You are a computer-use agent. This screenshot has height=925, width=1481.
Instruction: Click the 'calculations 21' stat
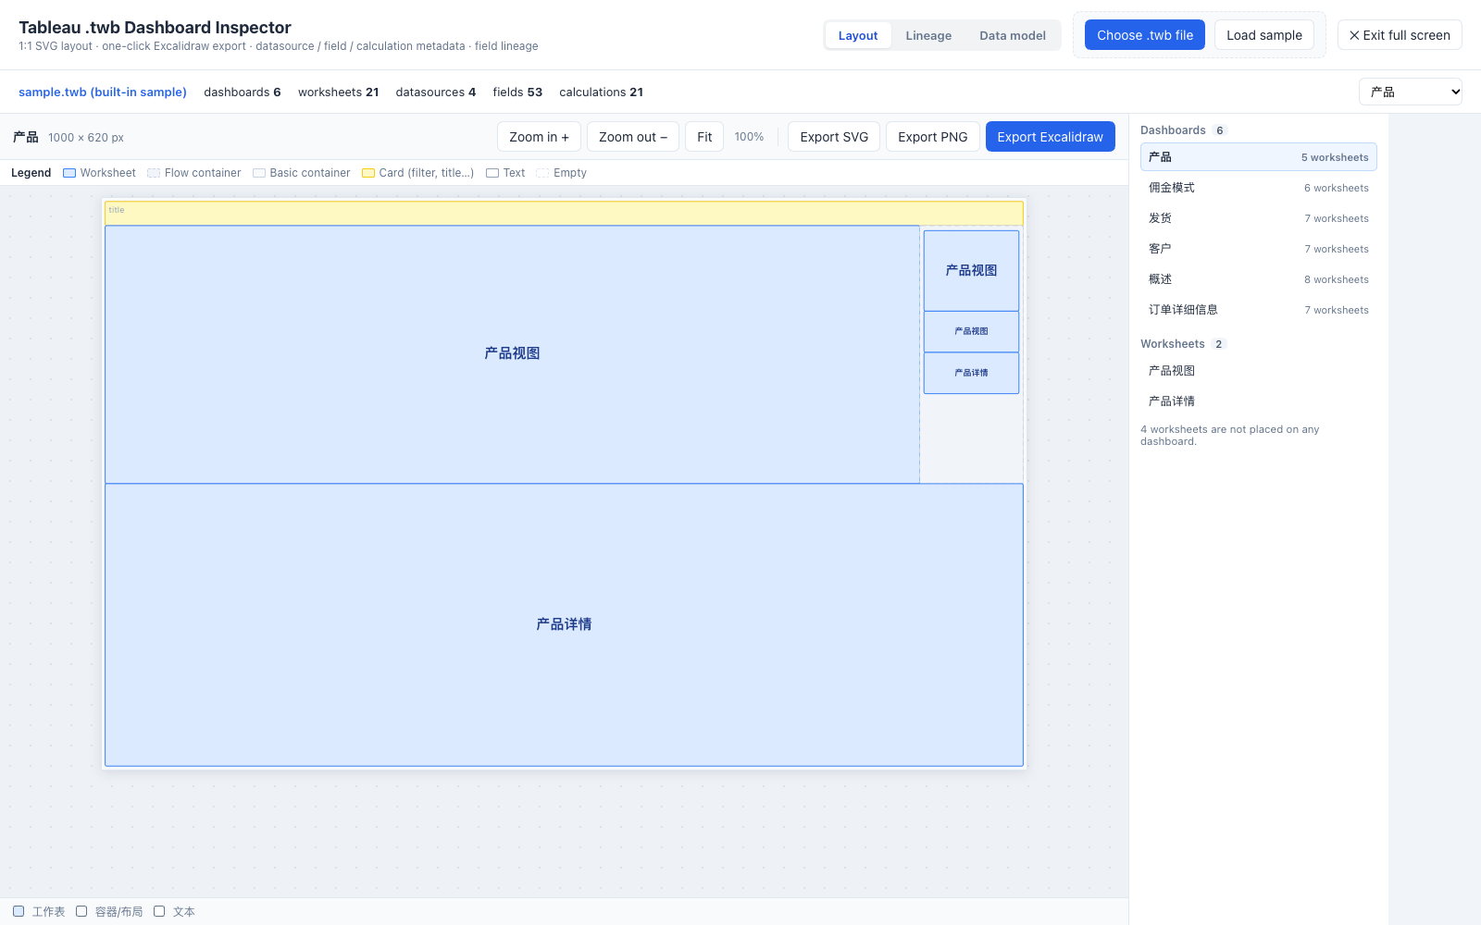[x=601, y=92]
